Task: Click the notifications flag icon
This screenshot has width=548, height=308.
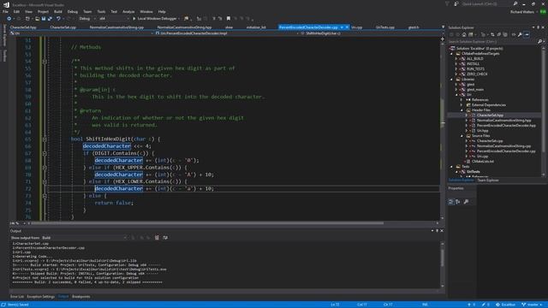Action: pyautogui.click(x=447, y=3)
